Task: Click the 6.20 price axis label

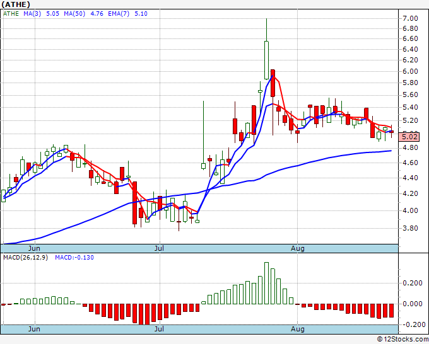Action: (410, 60)
